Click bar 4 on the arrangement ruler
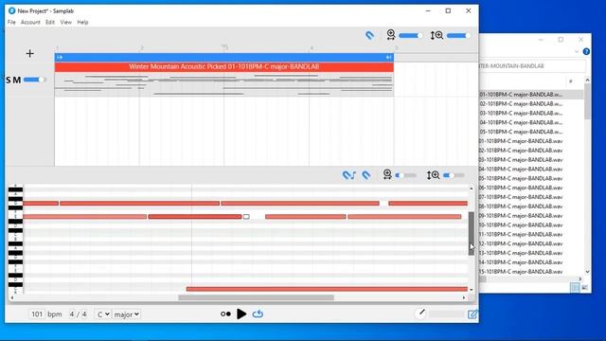 point(312,48)
